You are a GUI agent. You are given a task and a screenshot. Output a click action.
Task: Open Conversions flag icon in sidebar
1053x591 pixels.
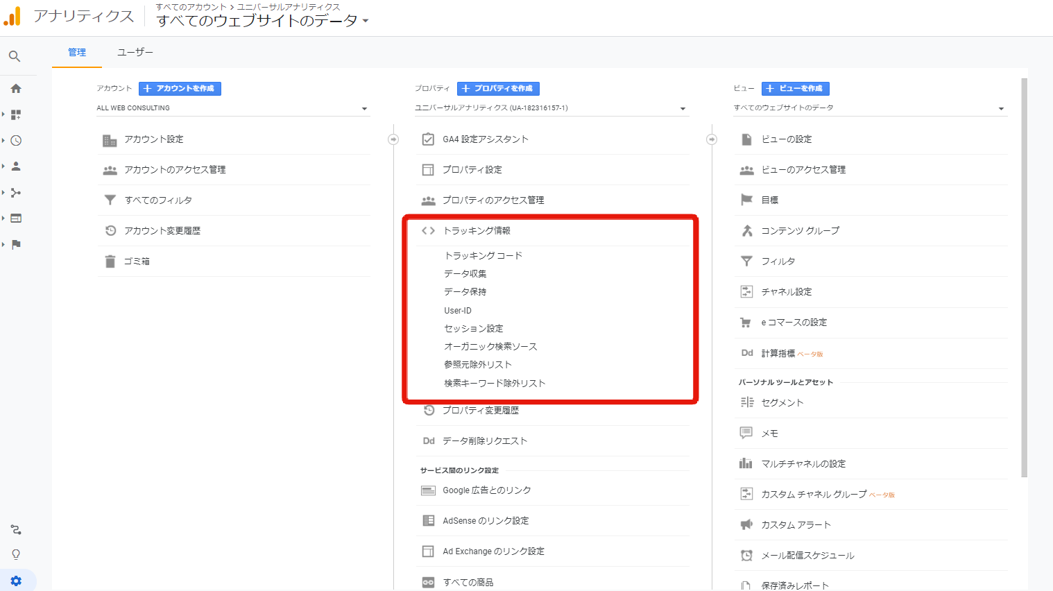16,244
